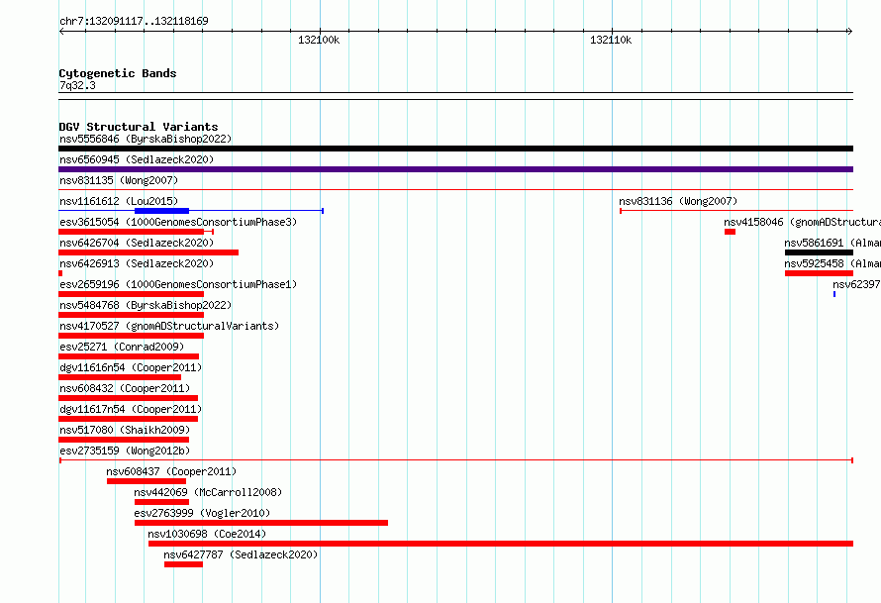The width and height of the screenshot is (881, 603).
Task: Click the small red nsv4158046 bar
Action: (x=730, y=232)
